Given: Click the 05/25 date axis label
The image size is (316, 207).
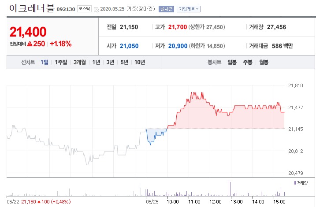Looking at the screenshot, I should [152, 202].
